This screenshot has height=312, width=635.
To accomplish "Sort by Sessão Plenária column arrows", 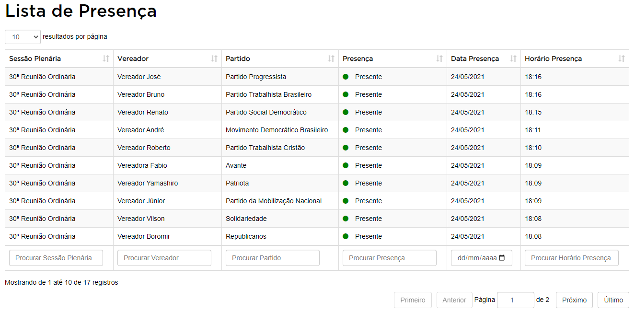I will pyautogui.click(x=106, y=58).
